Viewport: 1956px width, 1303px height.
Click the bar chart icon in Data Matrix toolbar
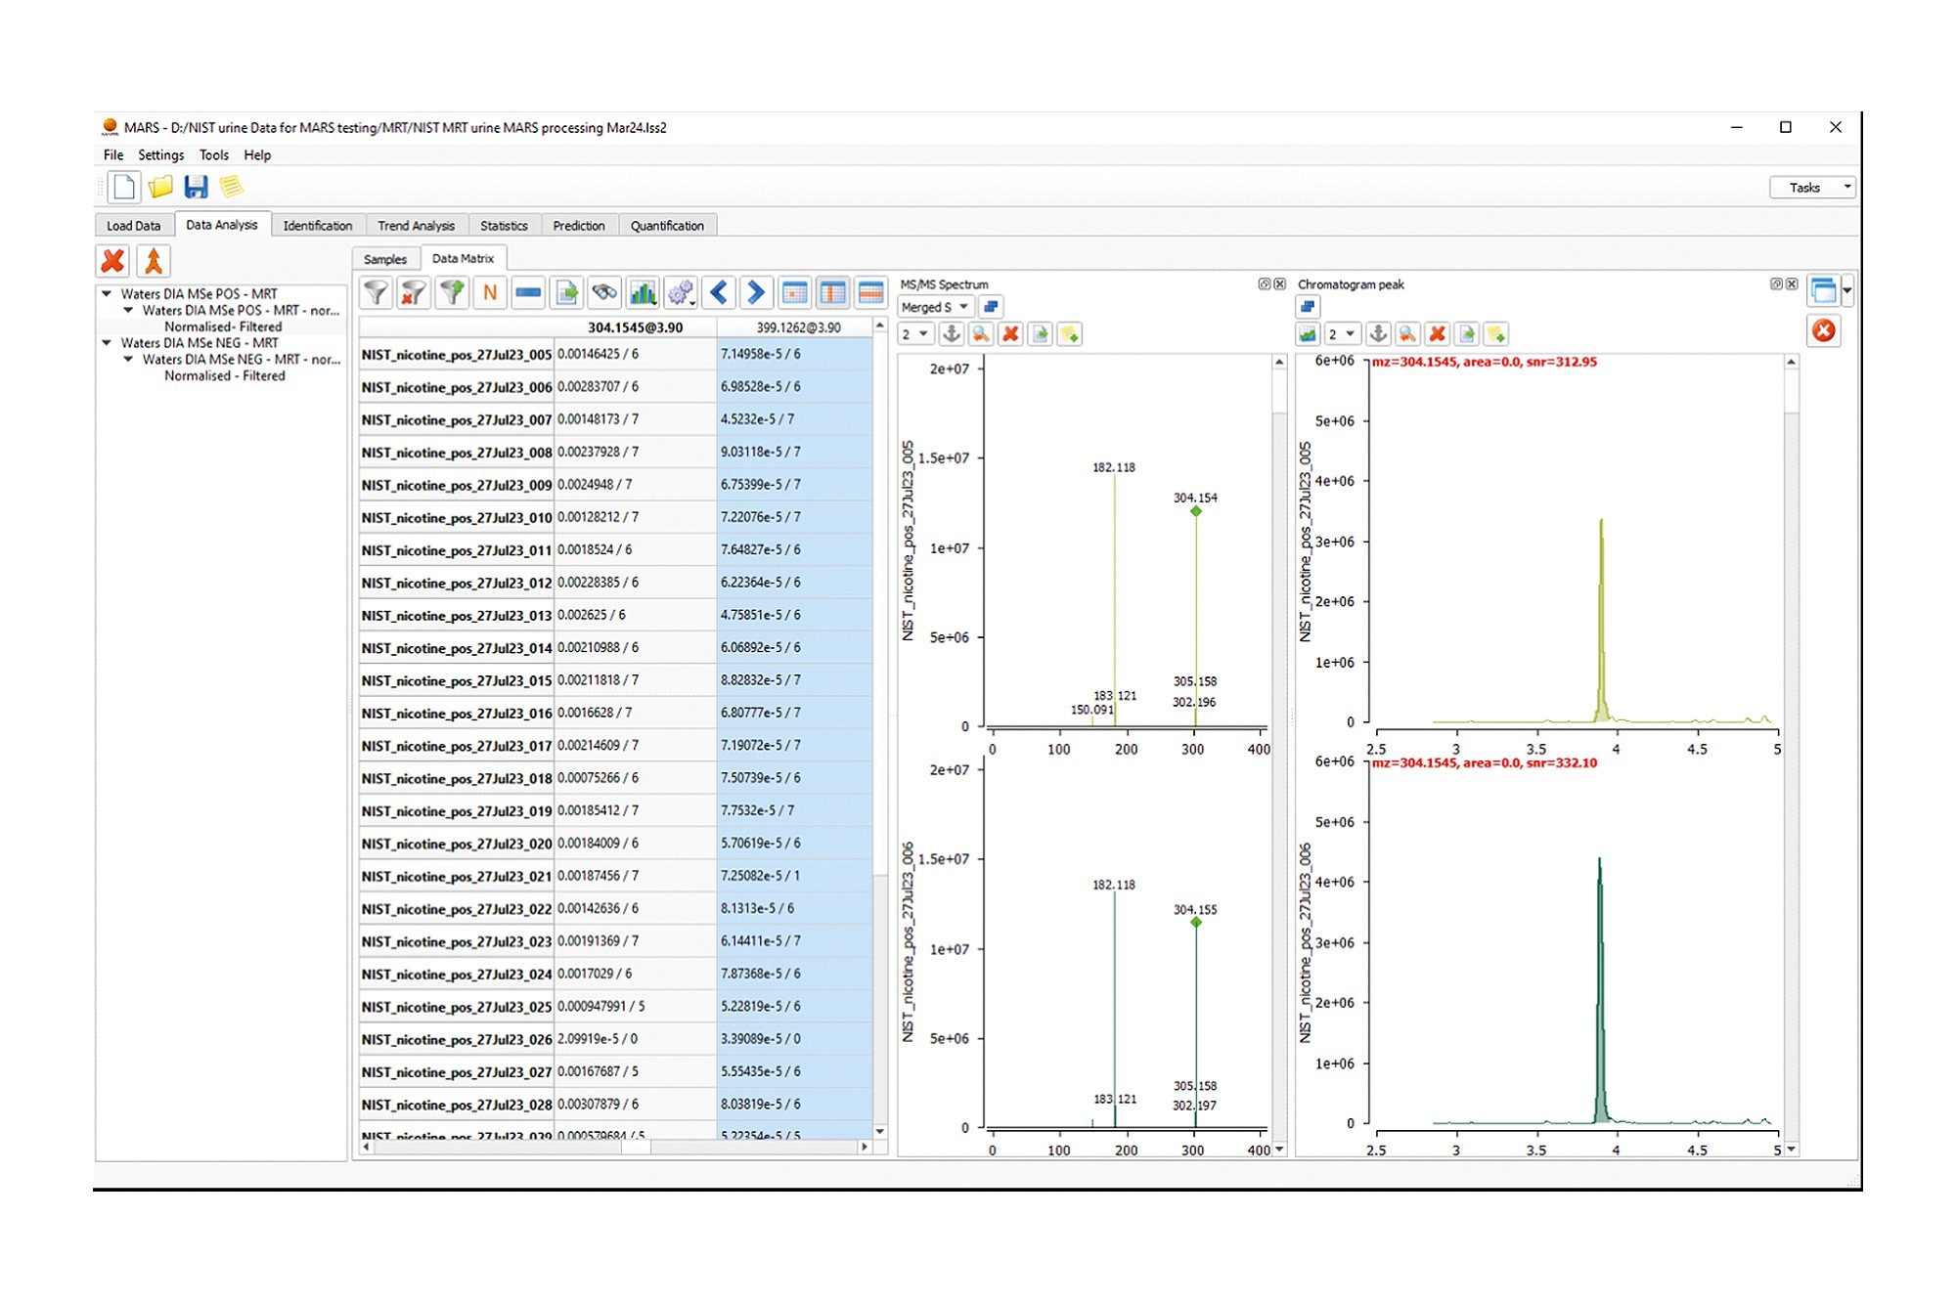pyautogui.click(x=643, y=292)
